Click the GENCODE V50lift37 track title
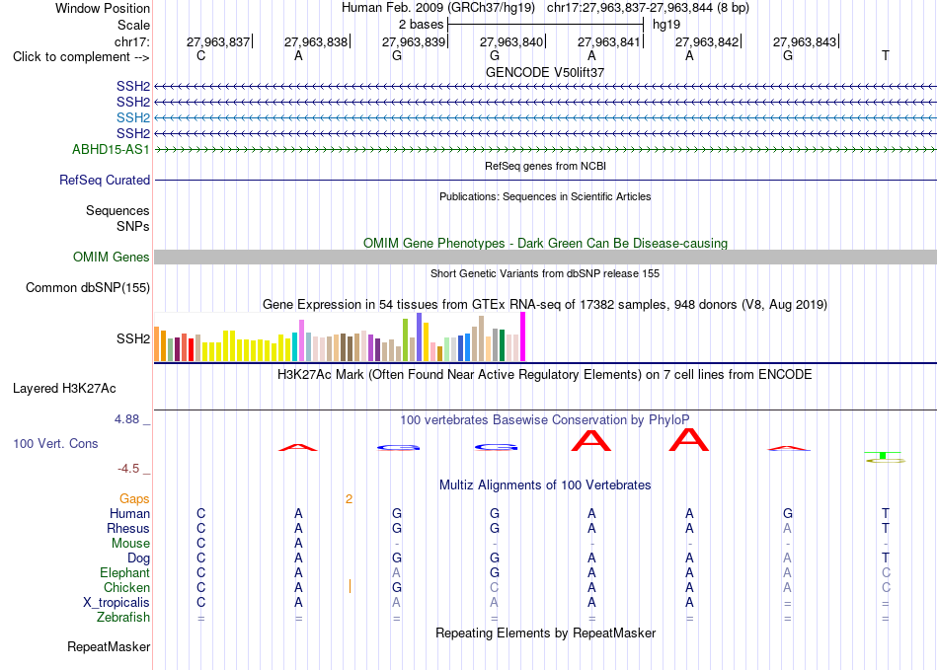 click(x=545, y=72)
